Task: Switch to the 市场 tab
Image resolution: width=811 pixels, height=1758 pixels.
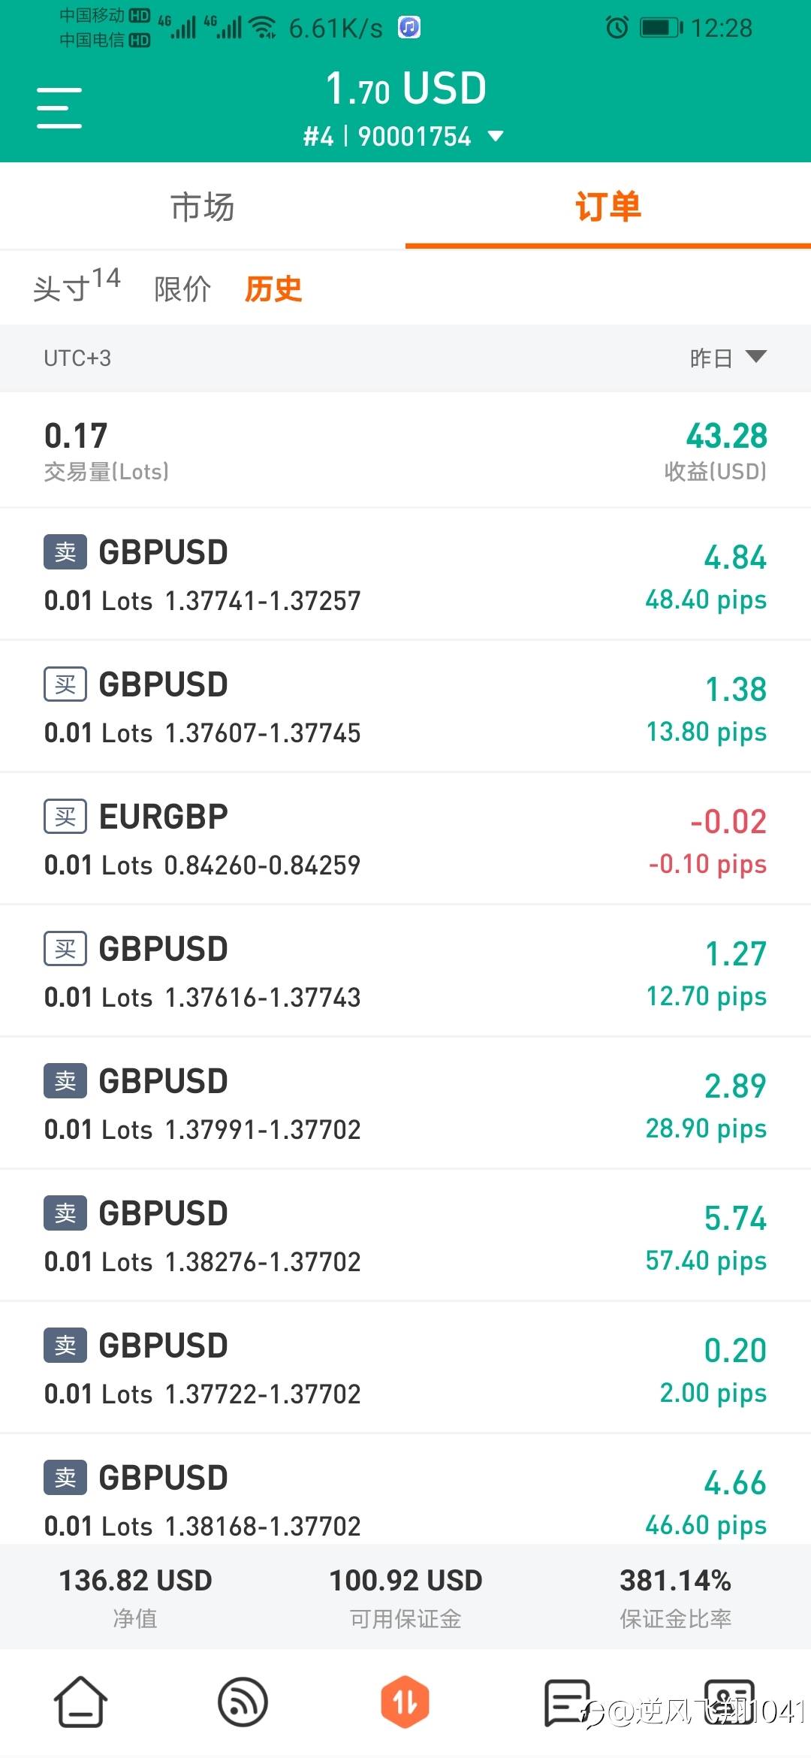Action: coord(203,207)
